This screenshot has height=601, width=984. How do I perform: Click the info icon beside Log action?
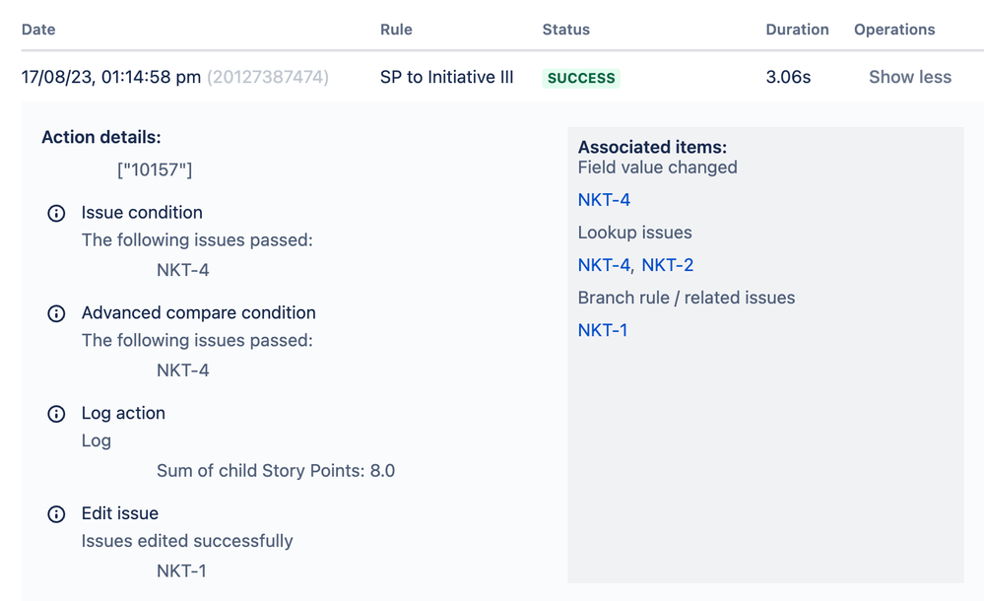(x=56, y=414)
